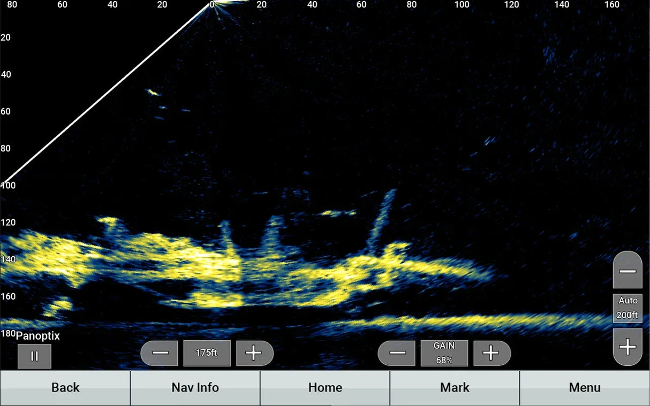The image size is (650, 406).
Task: Raise the gain with the plus icon
Action: click(x=492, y=353)
